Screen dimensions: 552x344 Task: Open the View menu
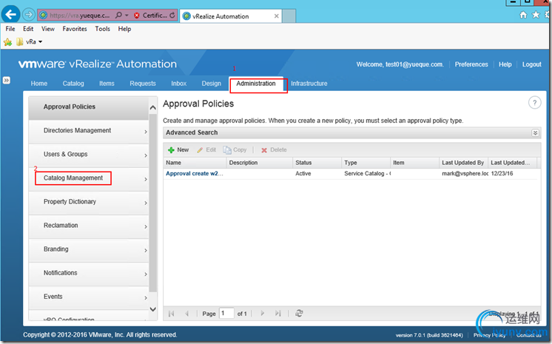pos(48,29)
